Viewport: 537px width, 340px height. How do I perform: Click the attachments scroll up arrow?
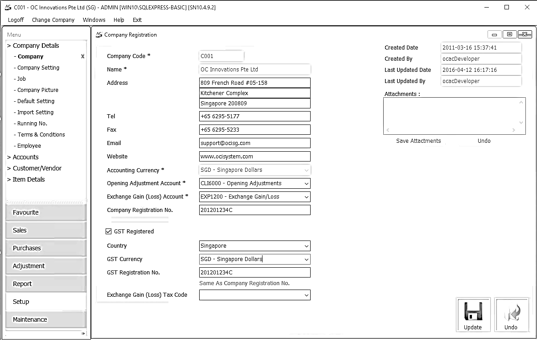[521, 101]
